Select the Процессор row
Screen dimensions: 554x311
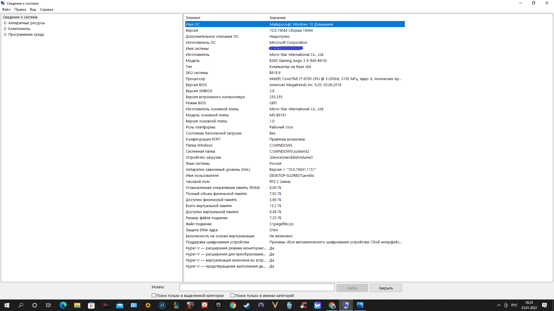point(295,79)
